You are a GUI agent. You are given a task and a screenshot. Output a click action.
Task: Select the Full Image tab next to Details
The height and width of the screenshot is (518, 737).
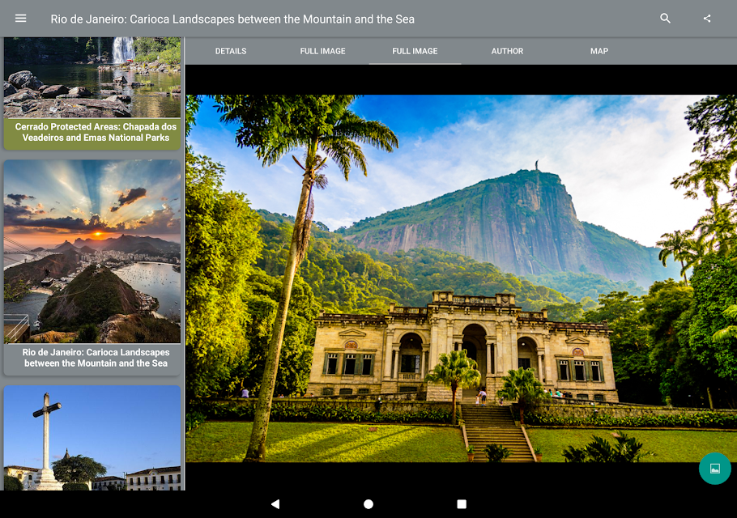[x=322, y=51]
